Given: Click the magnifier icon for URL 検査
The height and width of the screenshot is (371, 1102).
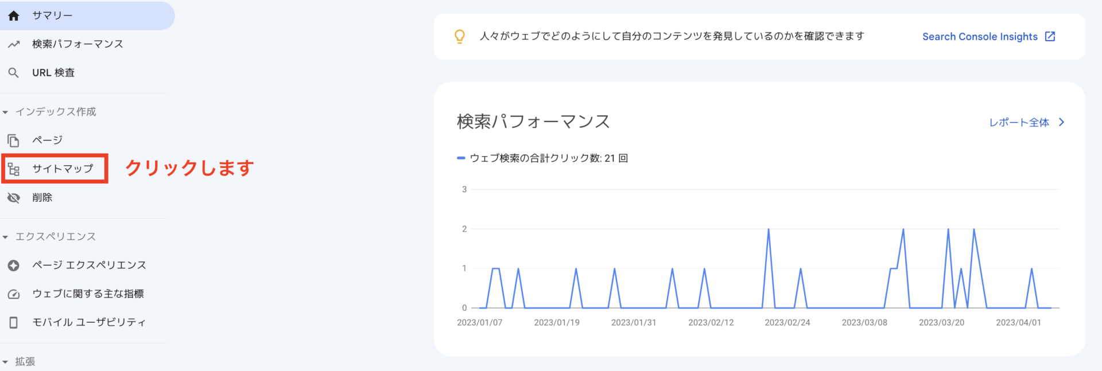Looking at the screenshot, I should 14,73.
